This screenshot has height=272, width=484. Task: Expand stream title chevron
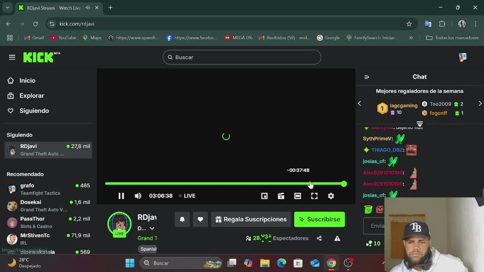pyautogui.click(x=152, y=228)
